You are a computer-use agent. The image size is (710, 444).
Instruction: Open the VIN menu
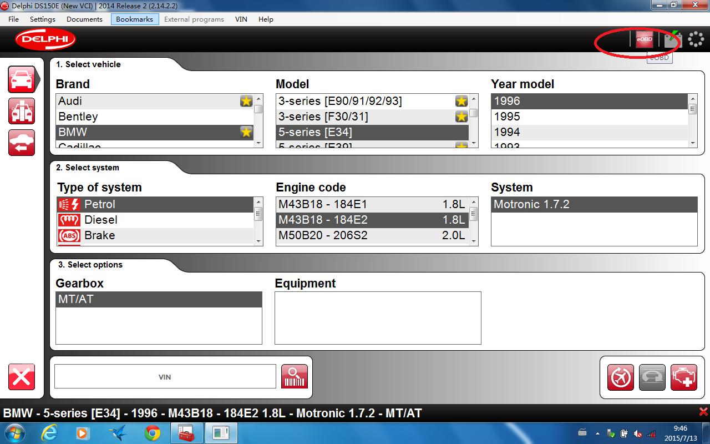(241, 19)
